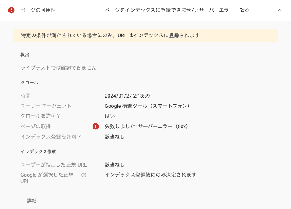
Task: Open the 特定の条件 link
Action: coord(34,35)
